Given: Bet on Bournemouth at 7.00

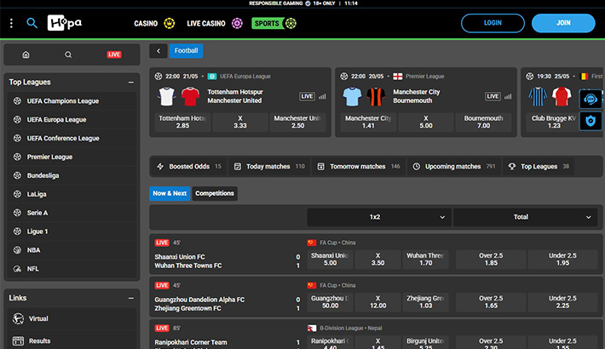Looking at the screenshot, I should coord(483,122).
